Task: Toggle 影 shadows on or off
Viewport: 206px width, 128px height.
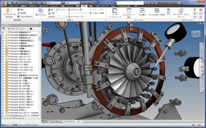Action: coord(51,10)
